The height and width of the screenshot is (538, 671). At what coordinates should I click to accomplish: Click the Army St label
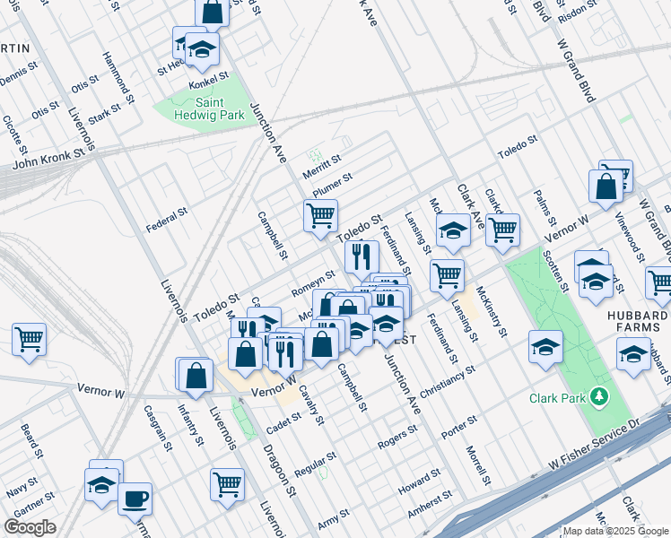click(334, 519)
